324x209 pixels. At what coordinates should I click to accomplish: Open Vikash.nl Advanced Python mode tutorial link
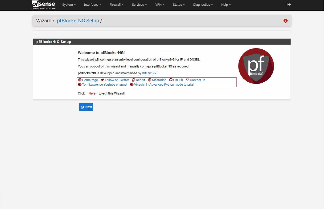pos(164,85)
